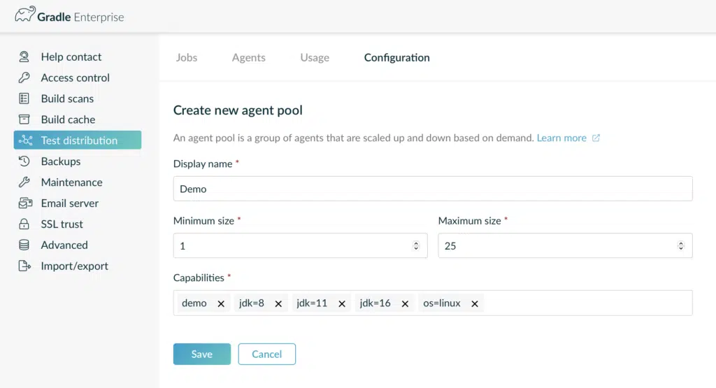Select Test distribution in the sidebar
The width and height of the screenshot is (716, 388).
[x=78, y=141]
